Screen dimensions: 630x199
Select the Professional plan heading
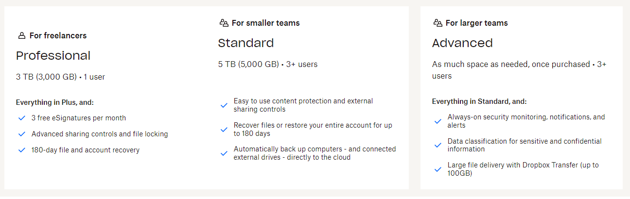(53, 56)
